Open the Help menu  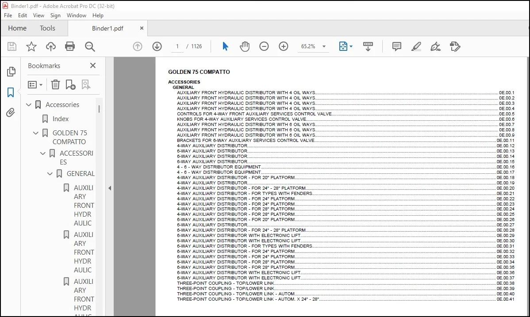98,15
